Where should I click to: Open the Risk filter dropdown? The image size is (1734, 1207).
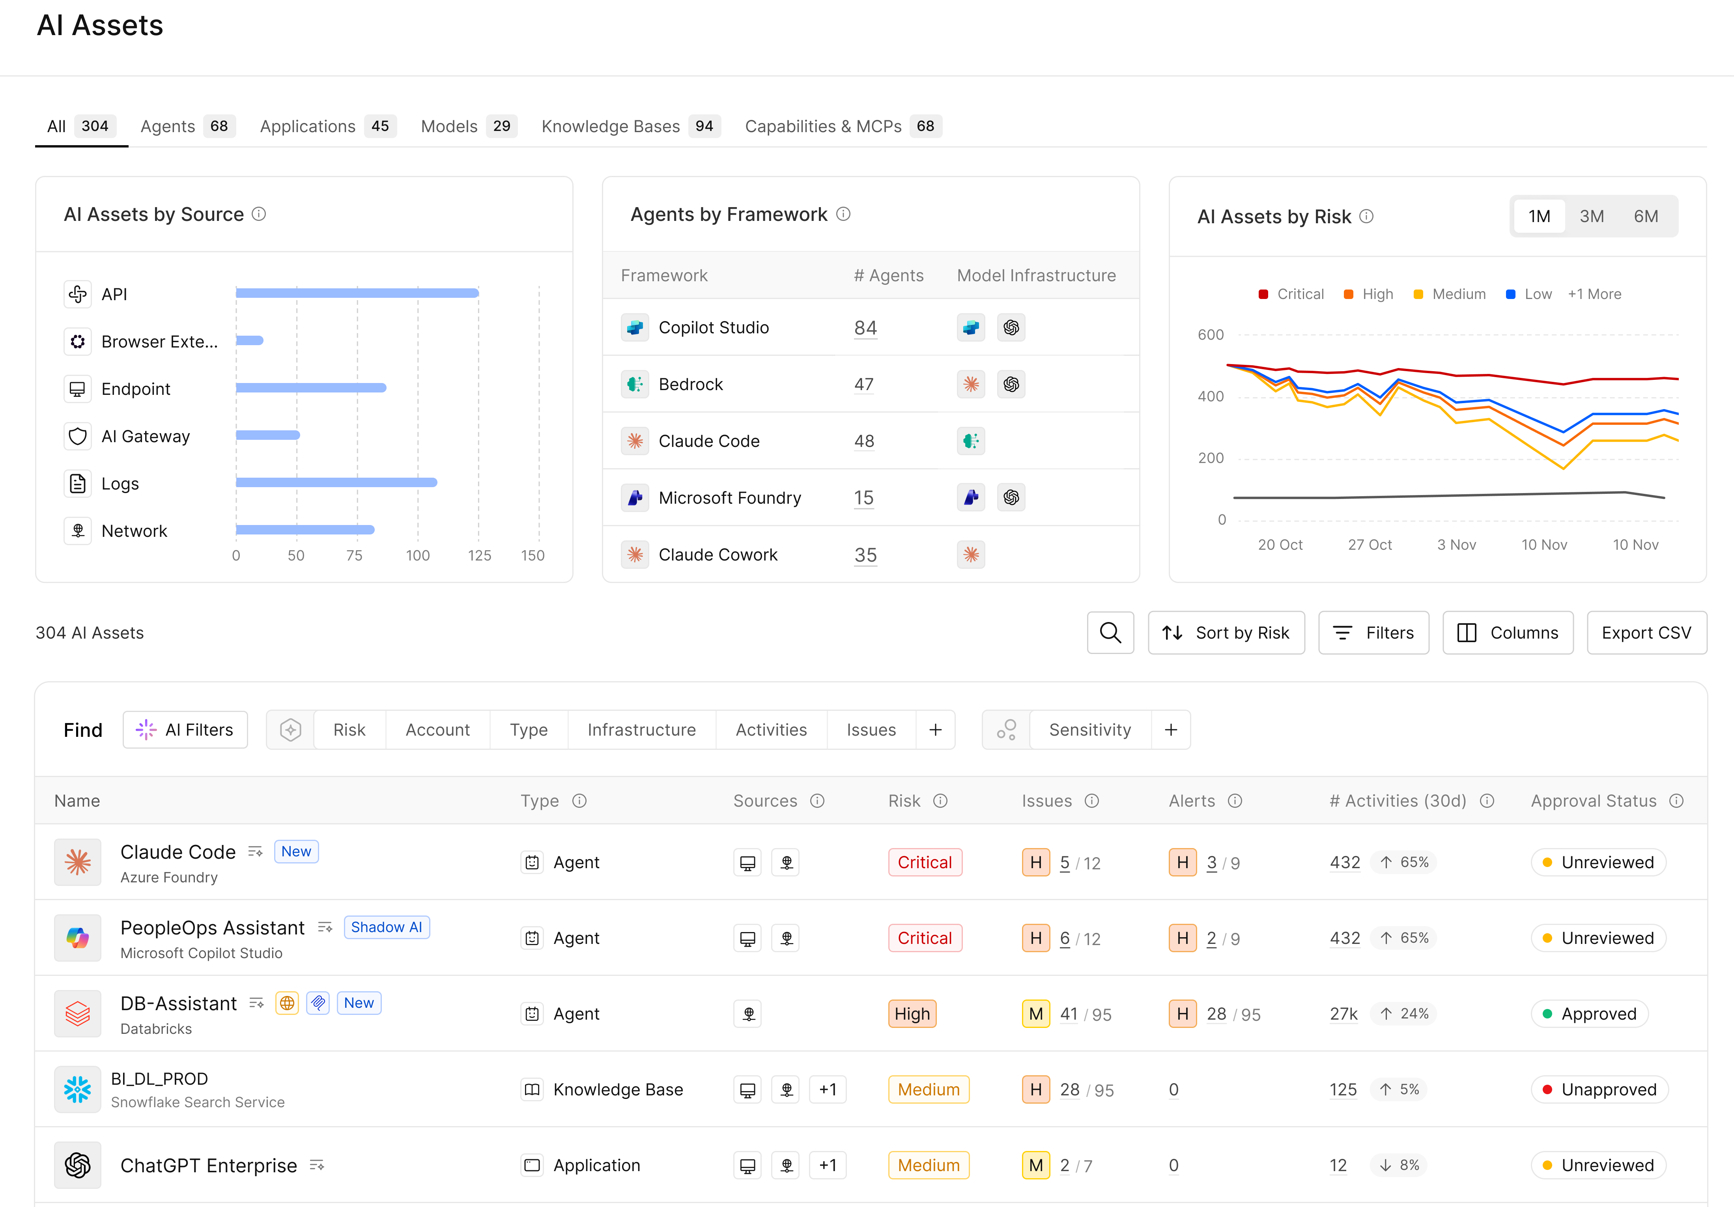click(349, 730)
